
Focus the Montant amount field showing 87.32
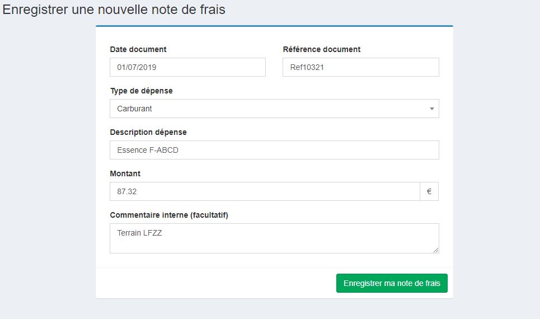pyautogui.click(x=265, y=191)
